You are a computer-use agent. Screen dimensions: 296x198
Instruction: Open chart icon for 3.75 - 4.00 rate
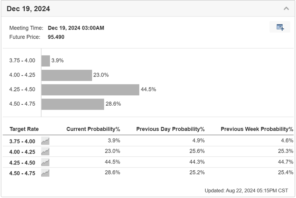45,141
